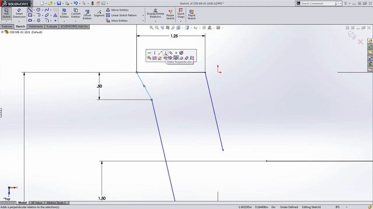Switch to Motion Study 1 tab
373x209 pixels.
pyautogui.click(x=56, y=203)
